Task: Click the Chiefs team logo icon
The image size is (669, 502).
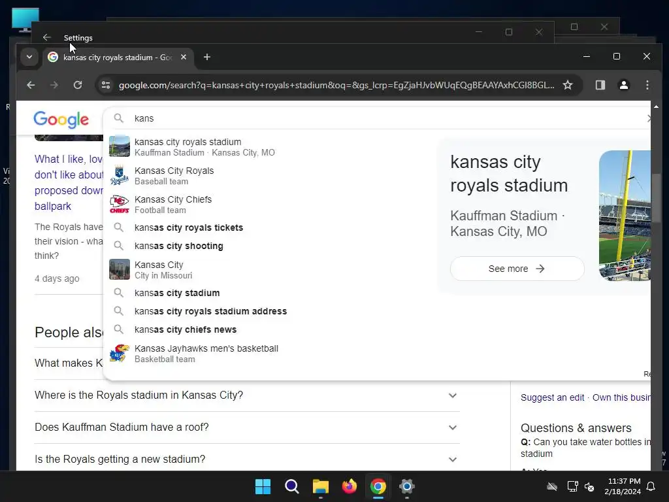Action: [x=120, y=205]
